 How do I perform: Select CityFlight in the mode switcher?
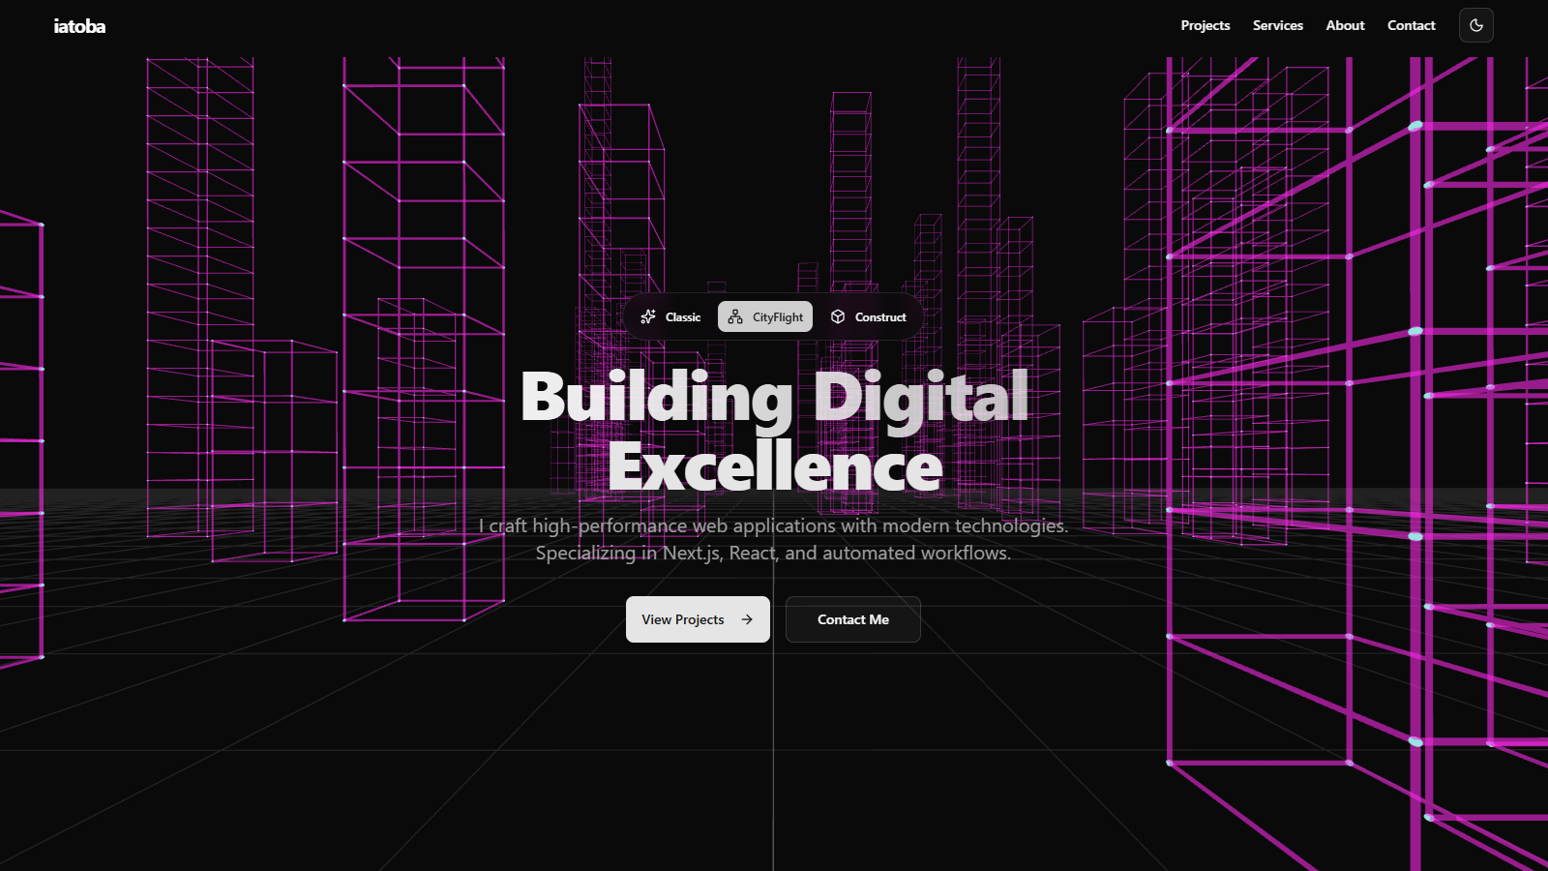click(764, 316)
